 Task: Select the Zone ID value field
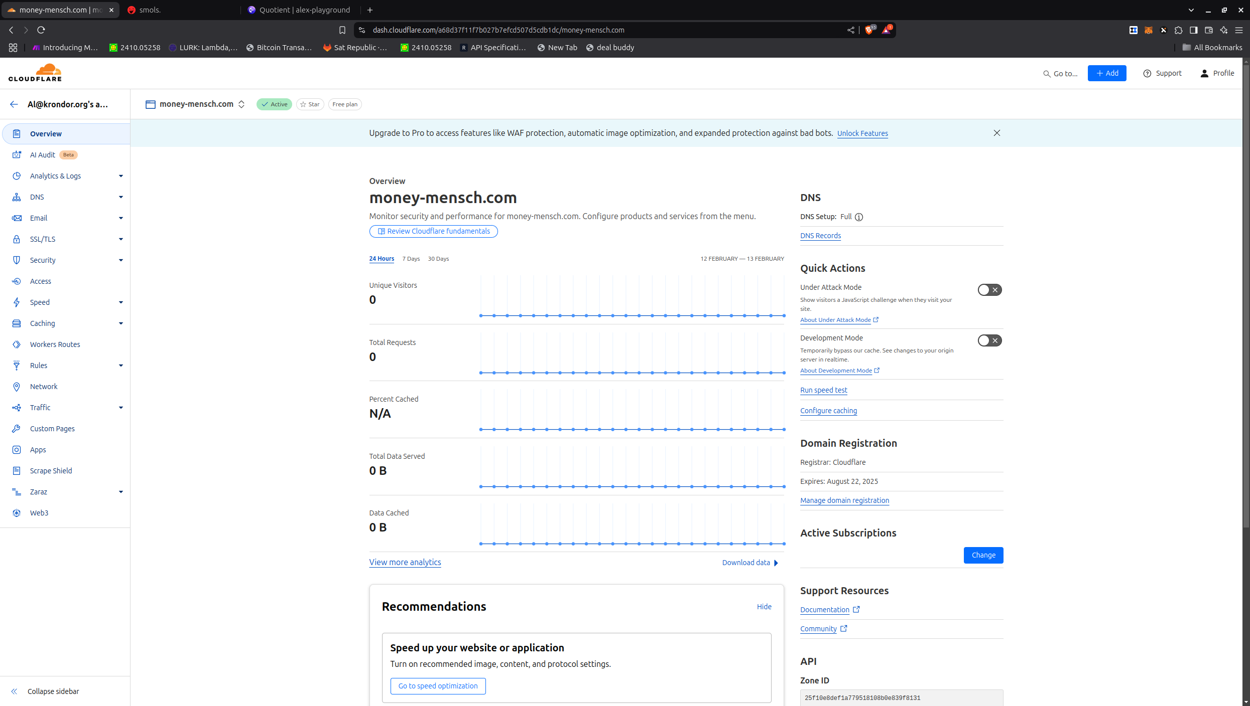pos(901,697)
